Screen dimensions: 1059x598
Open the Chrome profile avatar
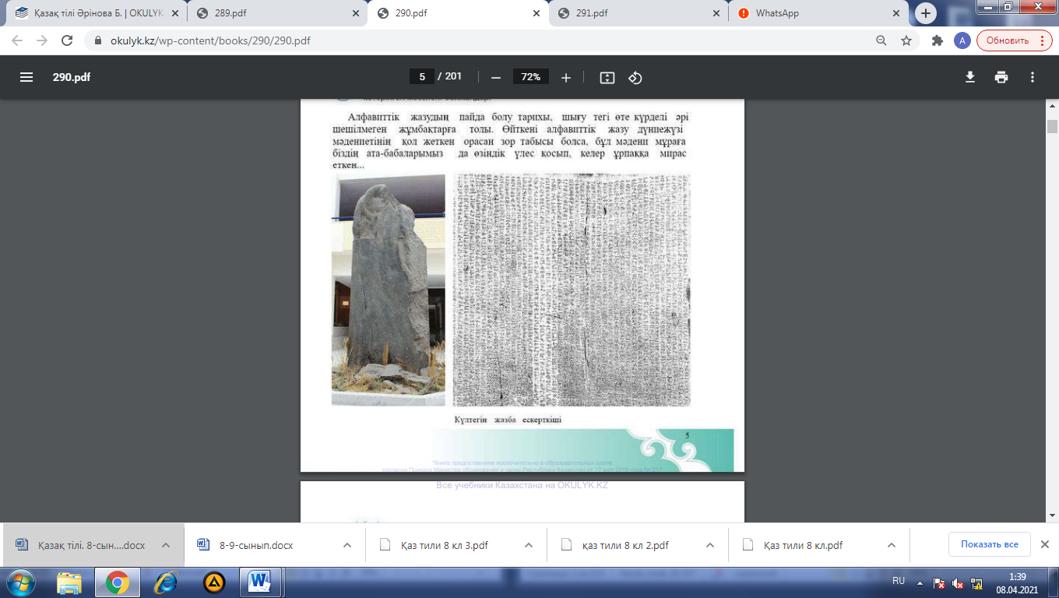point(962,40)
